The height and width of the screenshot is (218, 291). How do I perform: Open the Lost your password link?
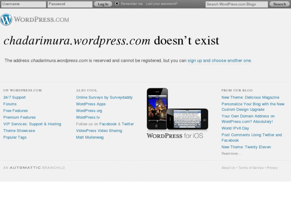point(162,4)
